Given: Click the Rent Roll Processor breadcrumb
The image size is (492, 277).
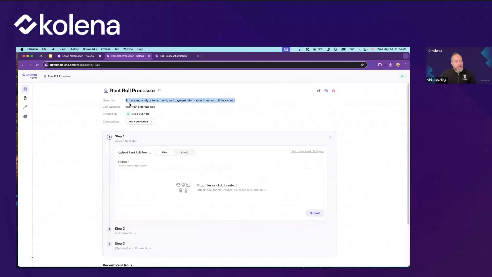Looking at the screenshot, I should point(57,76).
